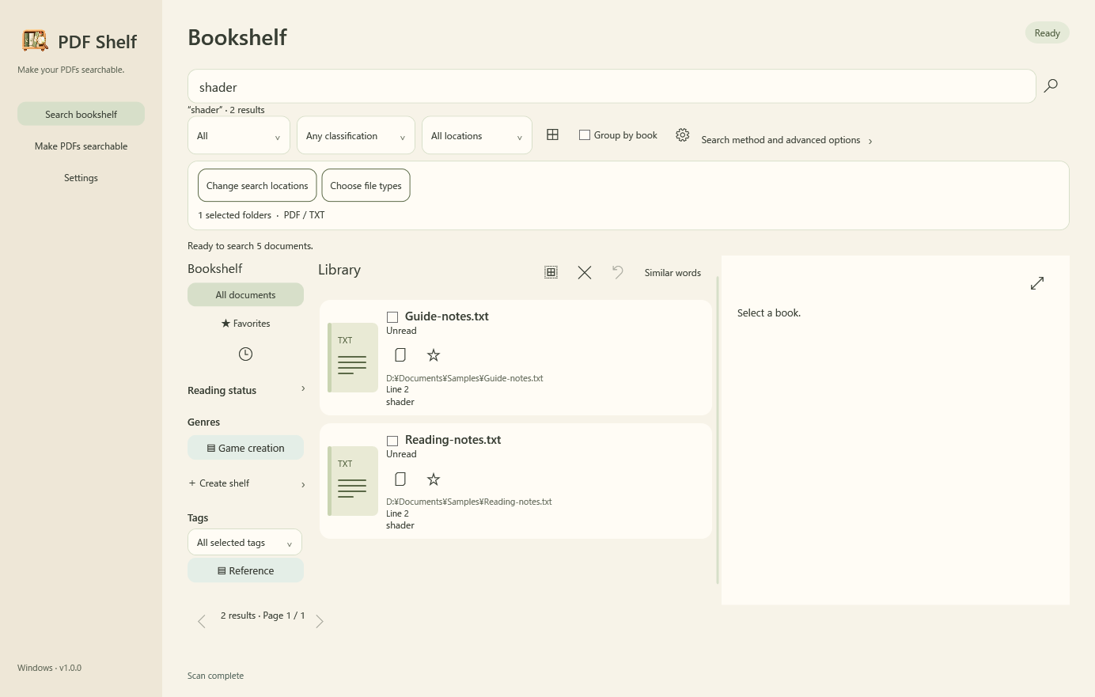Open the gear advanced options icon
The width and height of the screenshot is (1095, 697).
pos(682,135)
